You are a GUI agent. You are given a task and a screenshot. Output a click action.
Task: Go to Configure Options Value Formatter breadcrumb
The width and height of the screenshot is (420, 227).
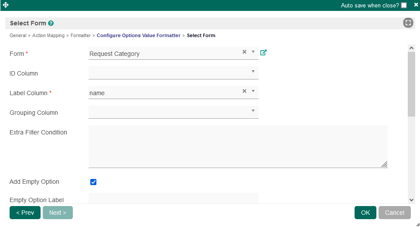[138, 35]
